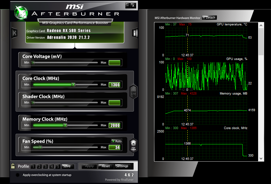
Task: Select profile slot 2
Action: [x=39, y=166]
